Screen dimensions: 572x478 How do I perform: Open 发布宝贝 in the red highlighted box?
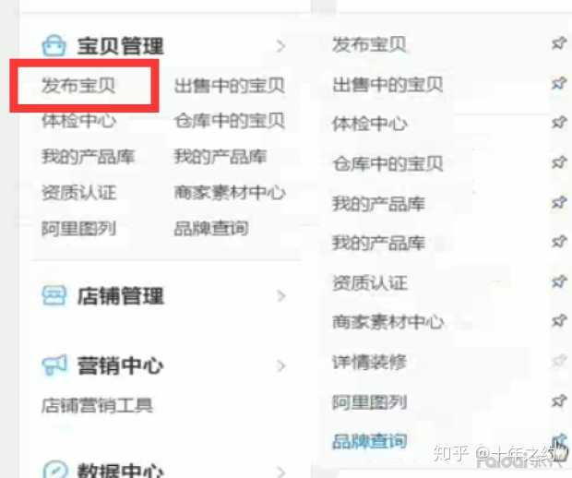78,86
